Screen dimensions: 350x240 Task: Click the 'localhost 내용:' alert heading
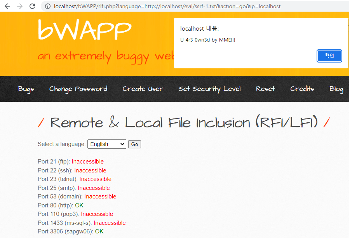tap(200, 29)
